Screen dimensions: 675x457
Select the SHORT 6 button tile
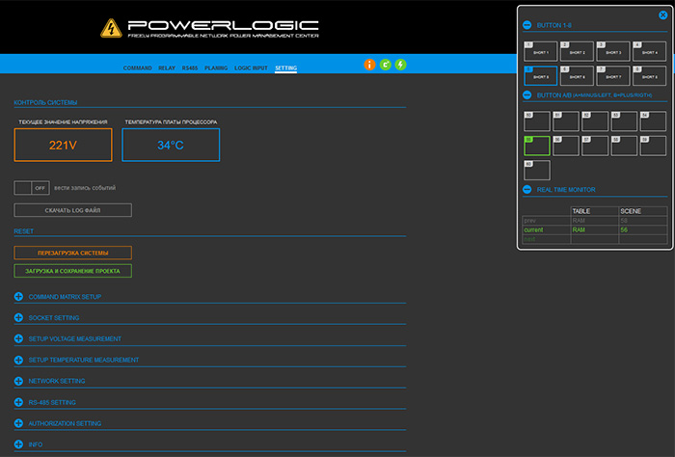coord(577,76)
